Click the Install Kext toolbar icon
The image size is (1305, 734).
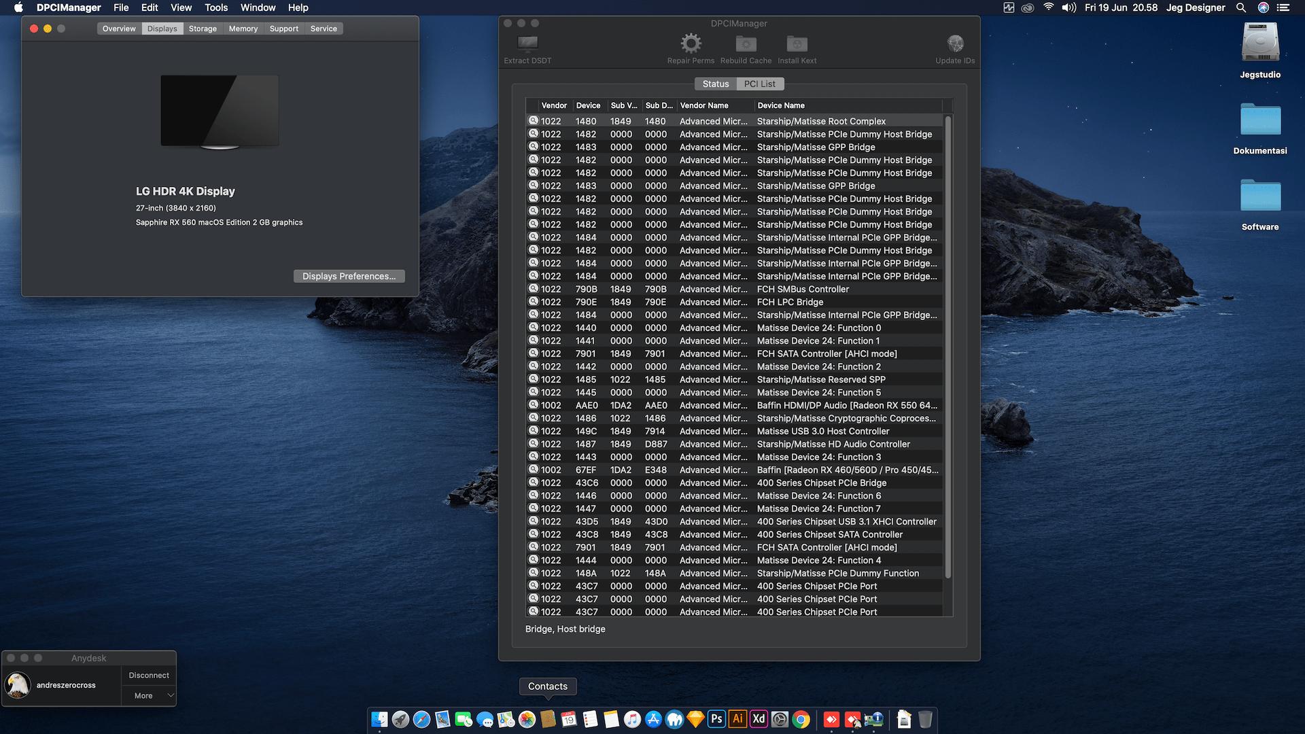(x=797, y=44)
